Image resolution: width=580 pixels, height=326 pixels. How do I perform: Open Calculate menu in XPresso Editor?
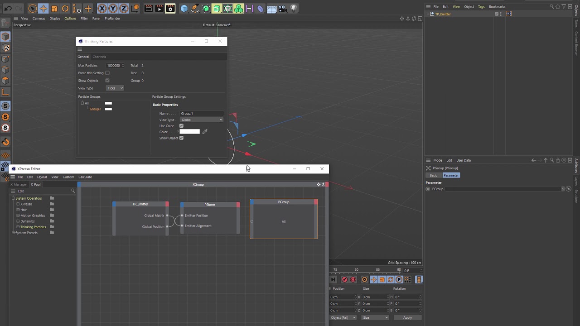[x=85, y=177]
